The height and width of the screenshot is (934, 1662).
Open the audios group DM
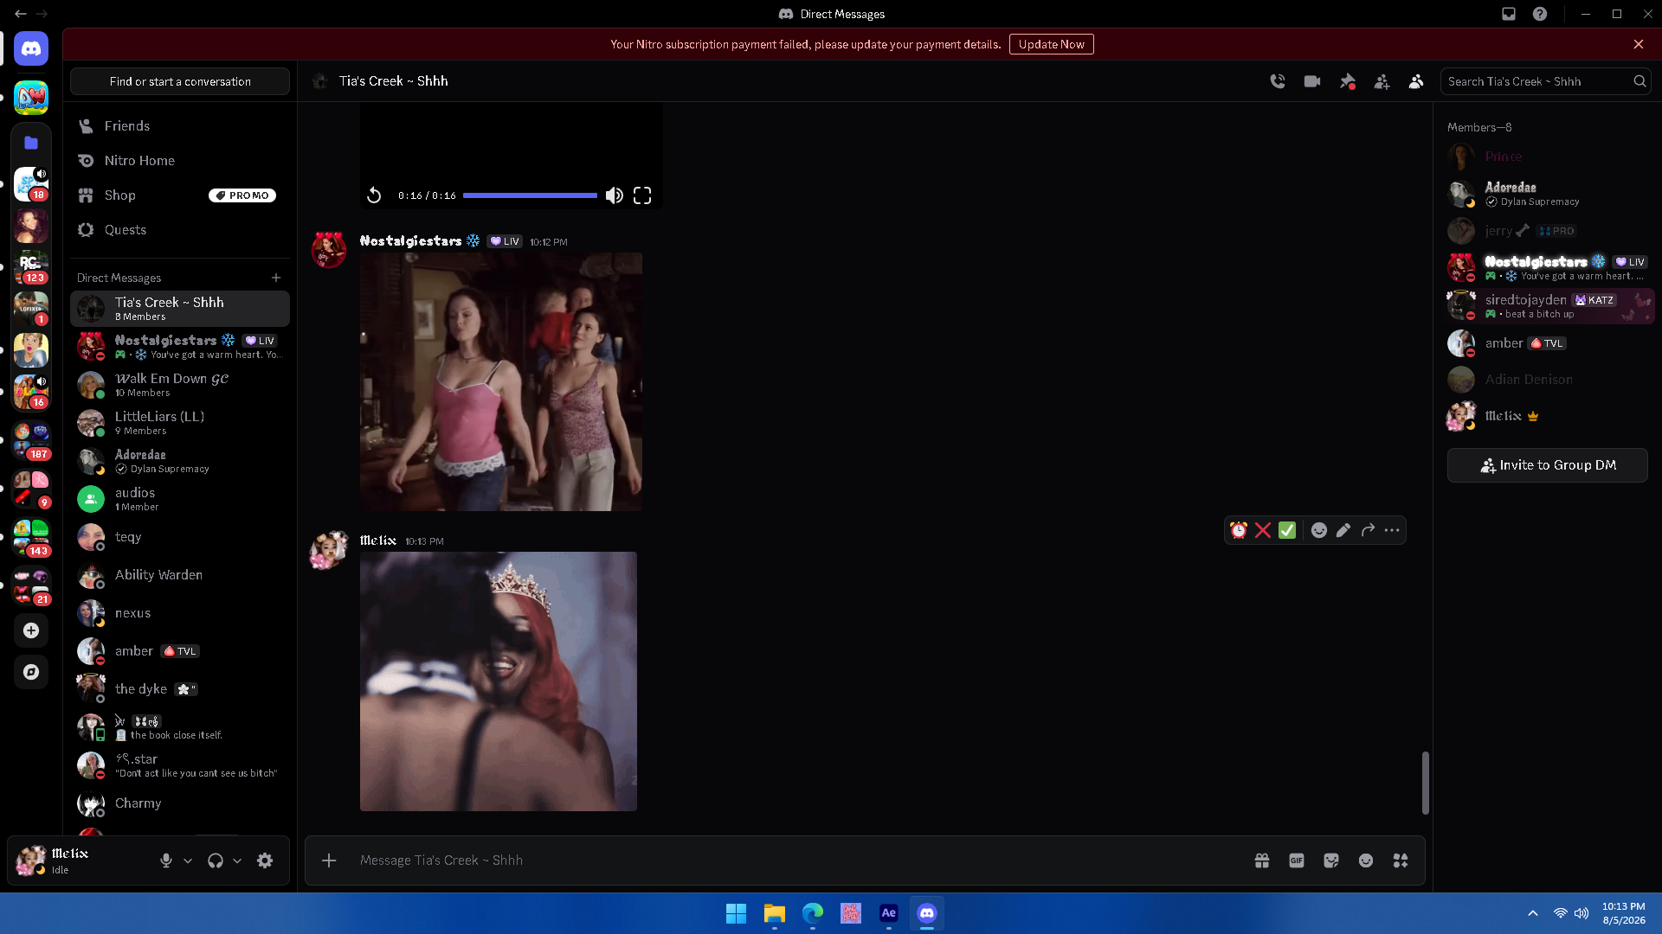tap(180, 499)
